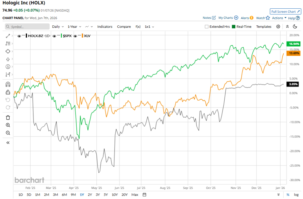This screenshot has width=303, height=199.
Task: Open the Indicators menu
Action: 105,27
